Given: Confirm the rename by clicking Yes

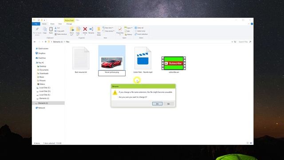Looking at the screenshot, I should coord(157,104).
